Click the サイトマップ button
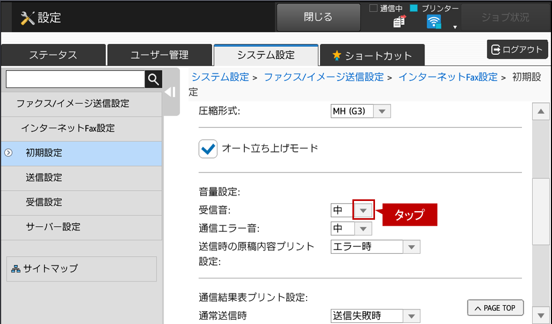Viewport: 552px width, 324px height. pyautogui.click(x=81, y=269)
